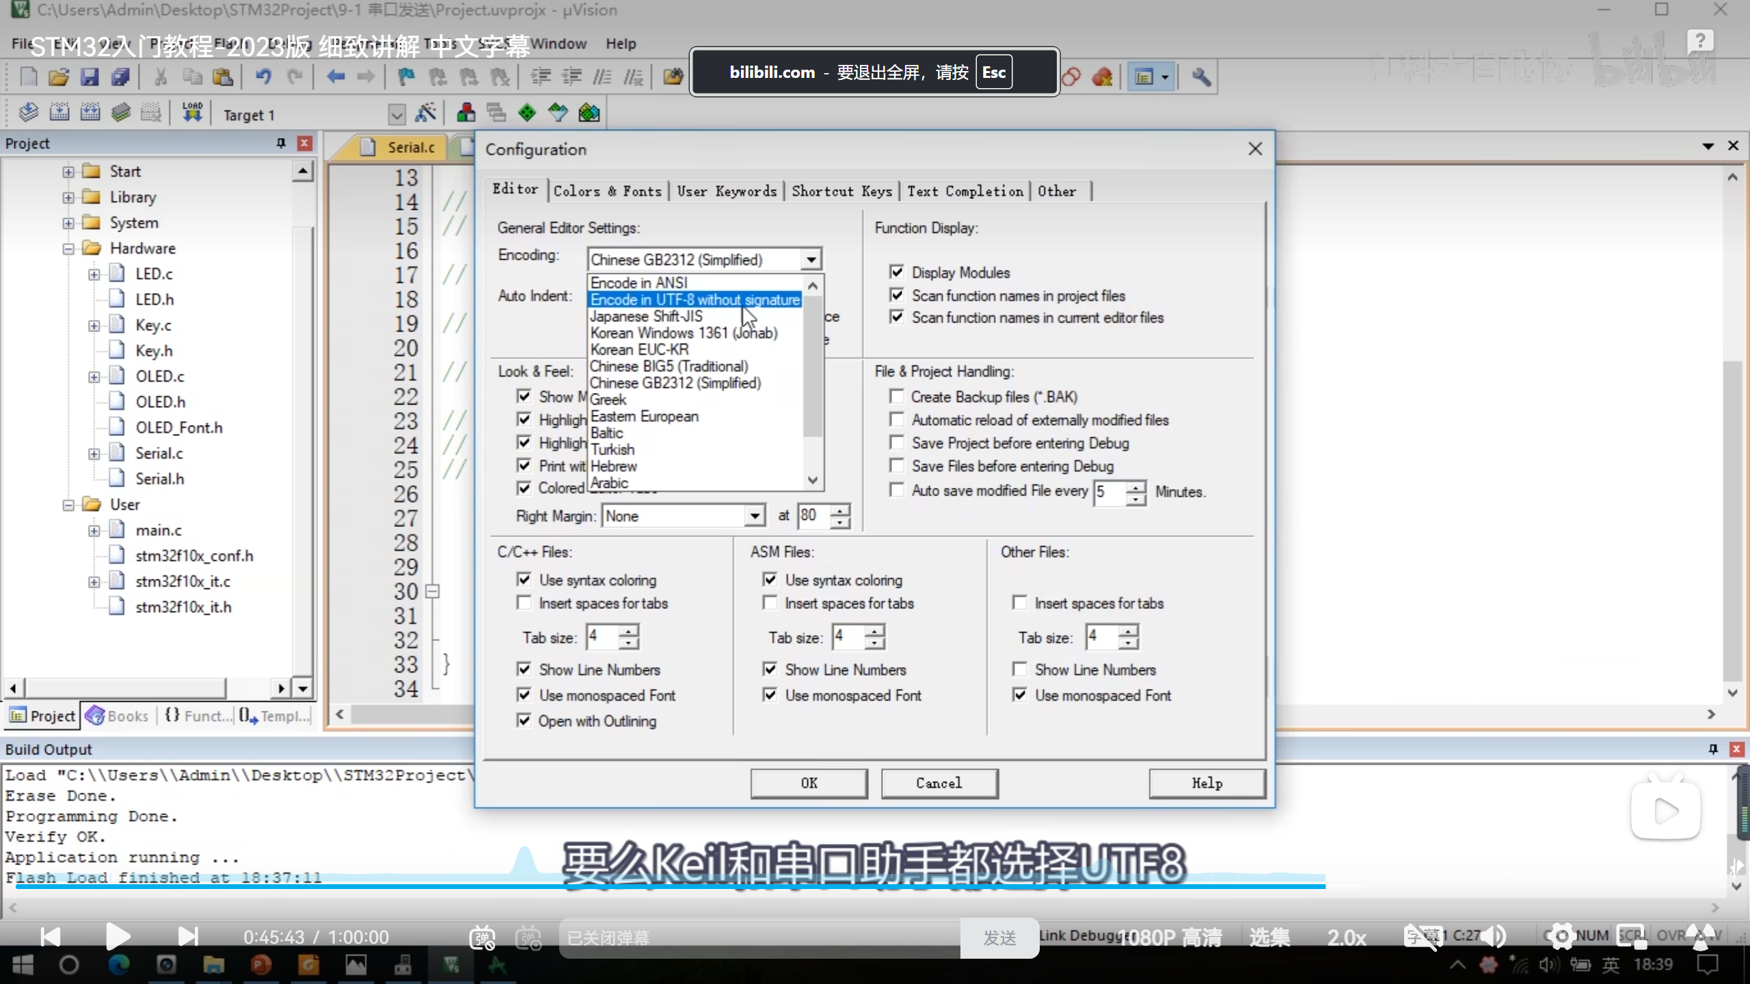
Task: Open Target Options magic wand icon
Action: pyautogui.click(x=425, y=113)
